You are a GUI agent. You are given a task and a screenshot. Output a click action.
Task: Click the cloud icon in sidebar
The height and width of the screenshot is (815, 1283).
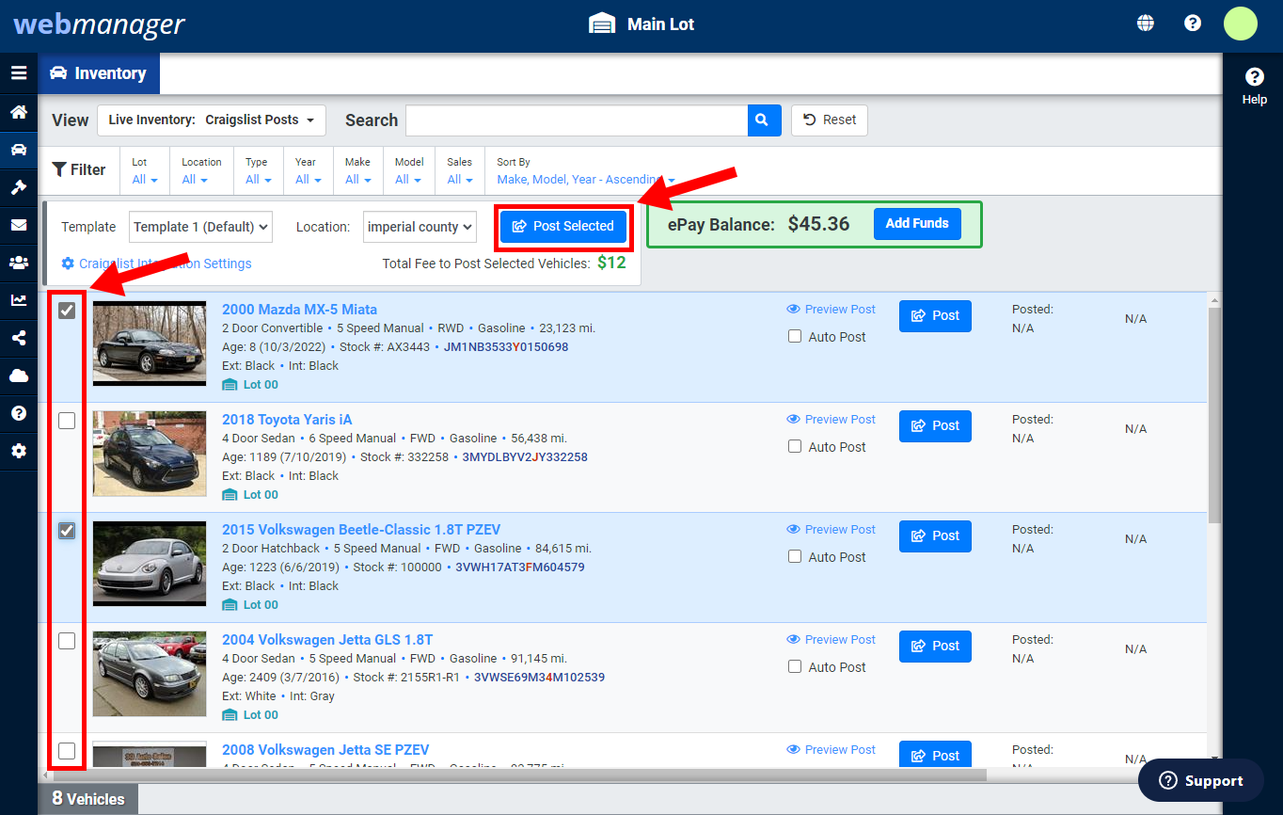pyautogui.click(x=18, y=376)
